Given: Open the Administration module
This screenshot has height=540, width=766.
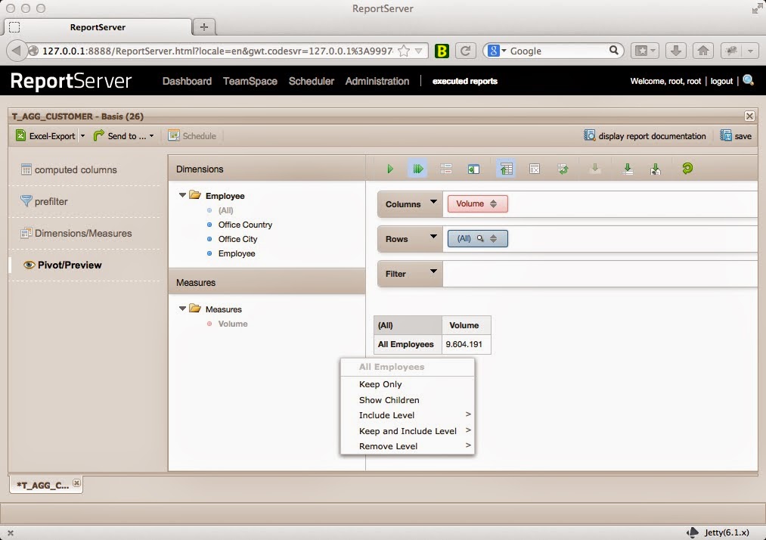Looking at the screenshot, I should pos(377,81).
